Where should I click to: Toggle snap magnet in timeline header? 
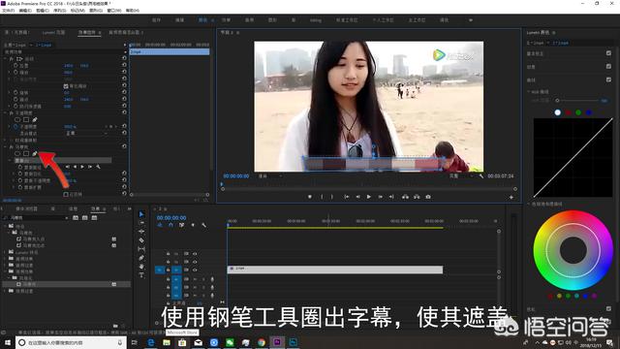[170, 225]
